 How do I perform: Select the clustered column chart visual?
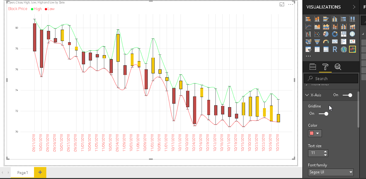335,19
